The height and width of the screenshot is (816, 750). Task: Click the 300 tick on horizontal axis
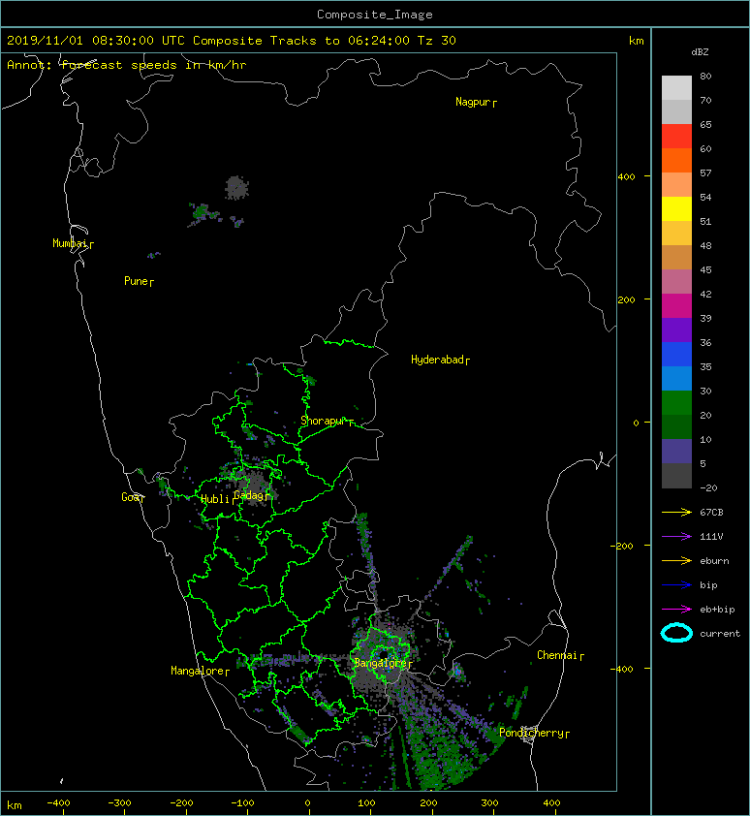tap(489, 803)
